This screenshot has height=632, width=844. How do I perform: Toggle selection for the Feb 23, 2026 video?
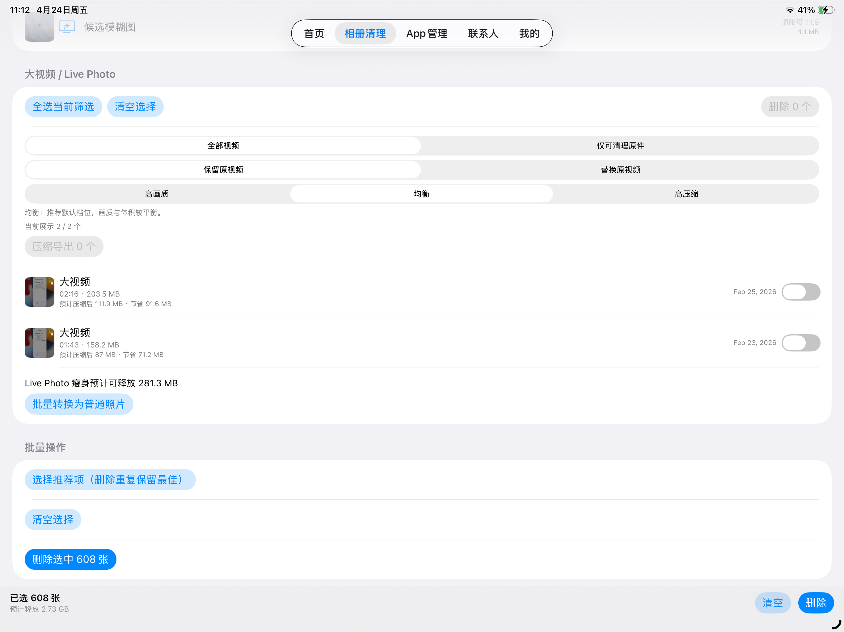[801, 343]
